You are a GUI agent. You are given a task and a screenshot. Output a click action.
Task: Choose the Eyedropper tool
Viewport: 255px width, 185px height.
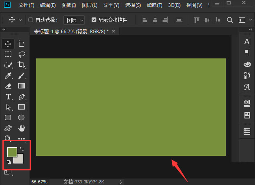pyautogui.click(x=8, y=75)
